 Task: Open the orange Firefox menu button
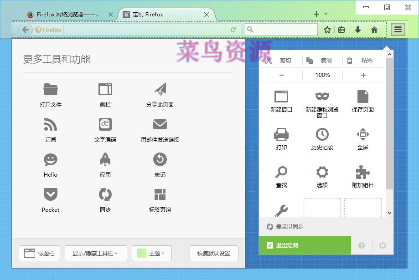[47, 30]
